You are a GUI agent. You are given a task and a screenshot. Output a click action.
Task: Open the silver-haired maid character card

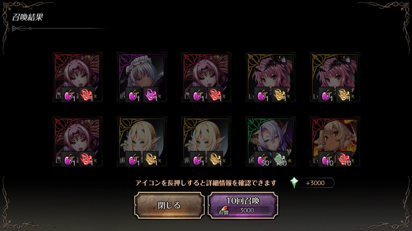coord(142,77)
